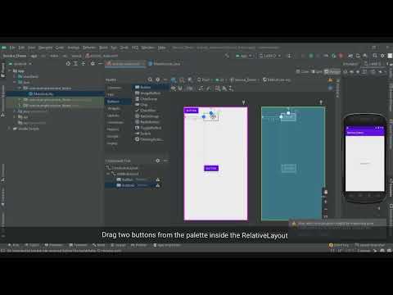Open the Build menu
This screenshot has height=295, width=393.
103,48
